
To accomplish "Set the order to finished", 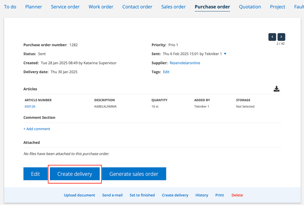I will point(142,195).
